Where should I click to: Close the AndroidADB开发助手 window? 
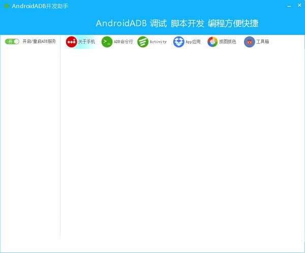click(299, 5)
